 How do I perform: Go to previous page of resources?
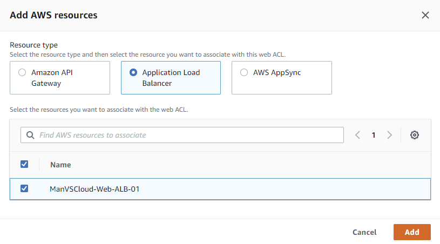click(357, 135)
